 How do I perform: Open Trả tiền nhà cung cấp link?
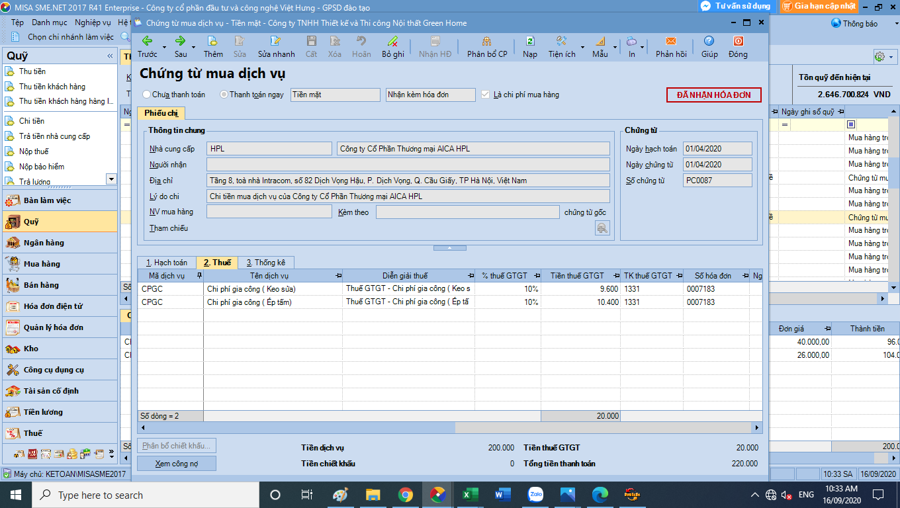coord(54,136)
